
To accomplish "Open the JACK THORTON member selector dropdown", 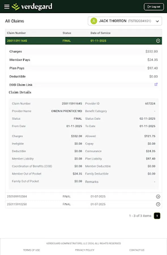I will click(157, 21).
